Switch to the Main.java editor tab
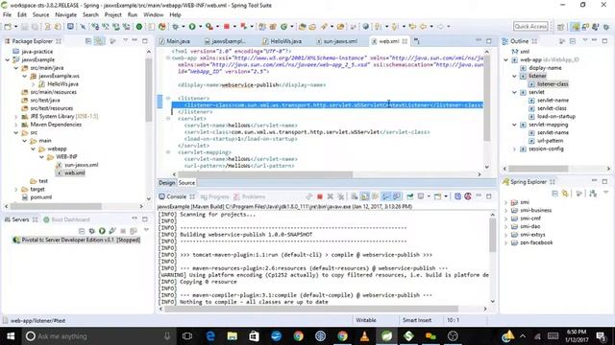This screenshot has width=615, height=345. [x=175, y=41]
